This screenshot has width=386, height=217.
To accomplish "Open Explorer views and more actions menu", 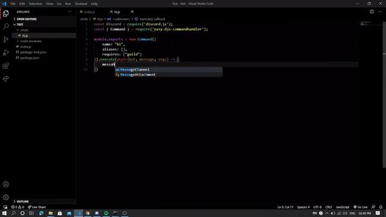I will tap(69, 12).
